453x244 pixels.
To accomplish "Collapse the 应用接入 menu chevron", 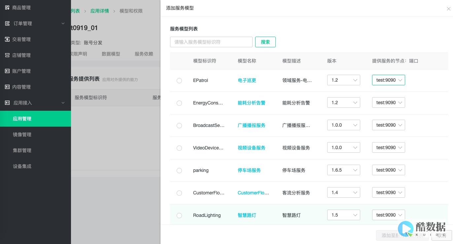I will [63, 103].
